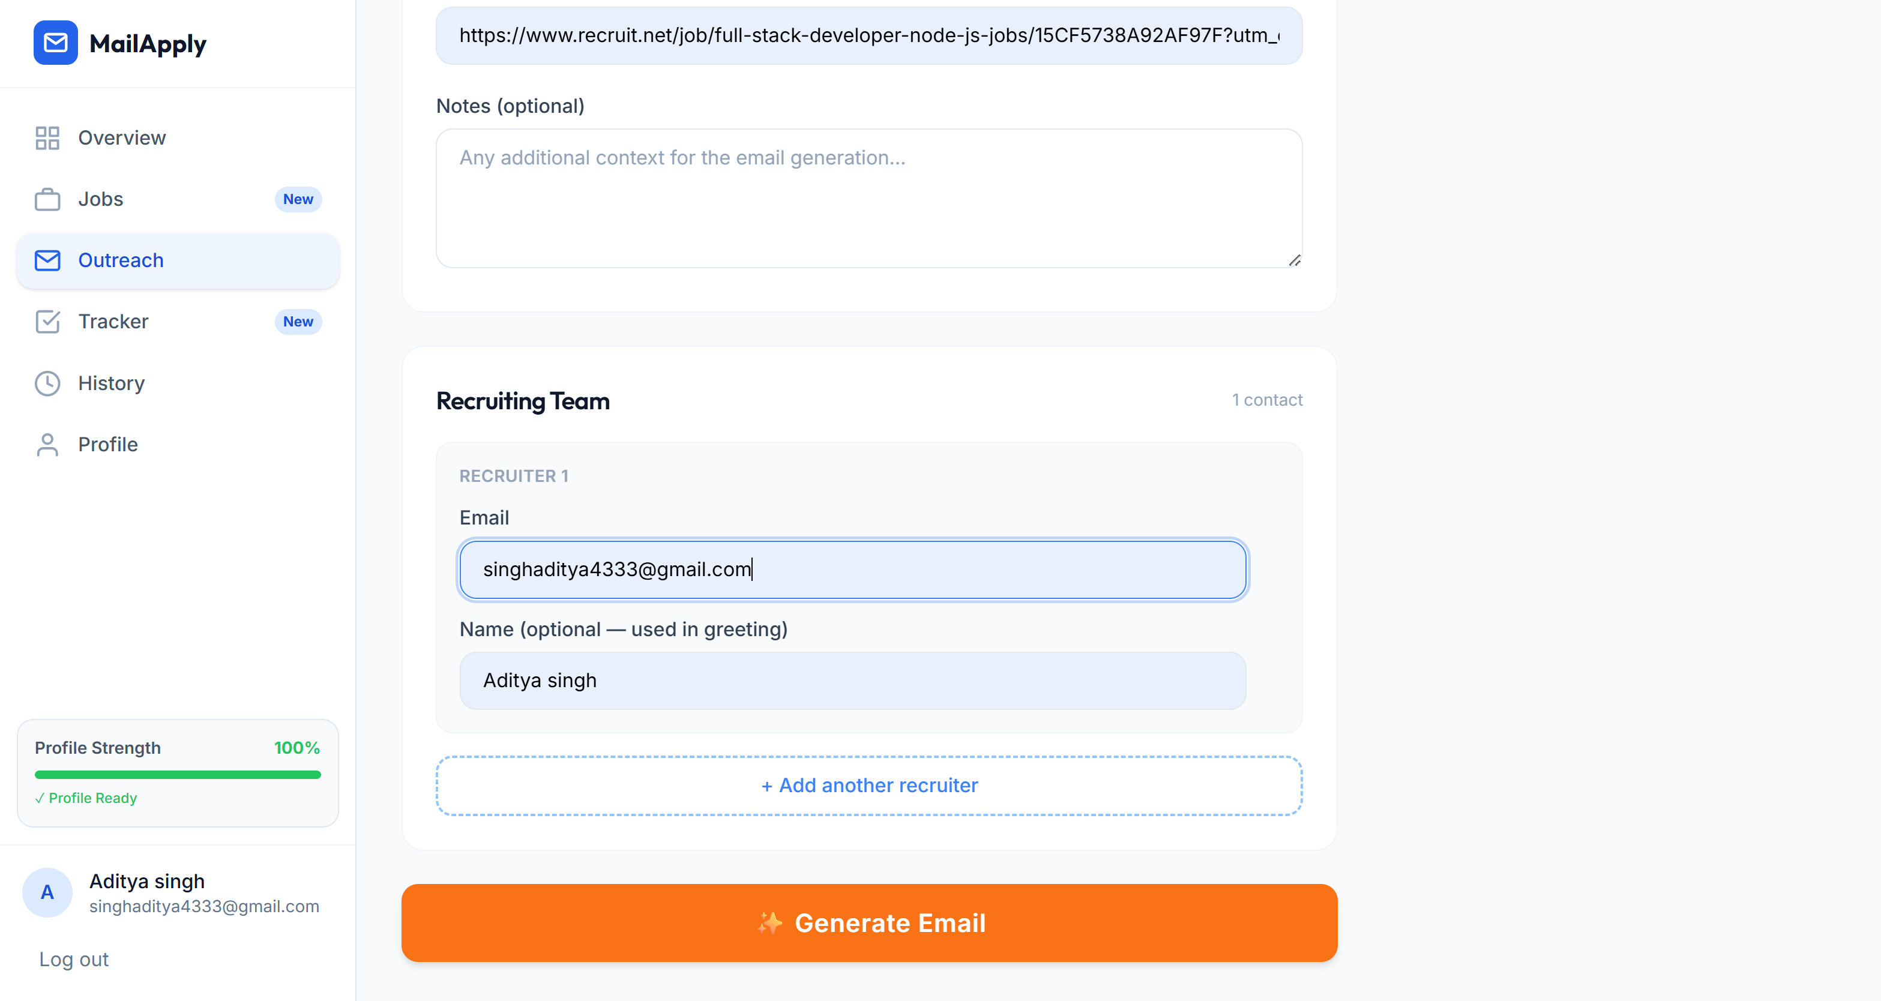Click the Jobs briefcase icon

click(47, 199)
